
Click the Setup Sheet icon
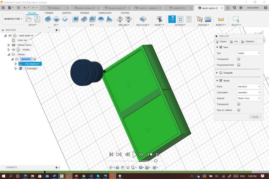pos(189,19)
